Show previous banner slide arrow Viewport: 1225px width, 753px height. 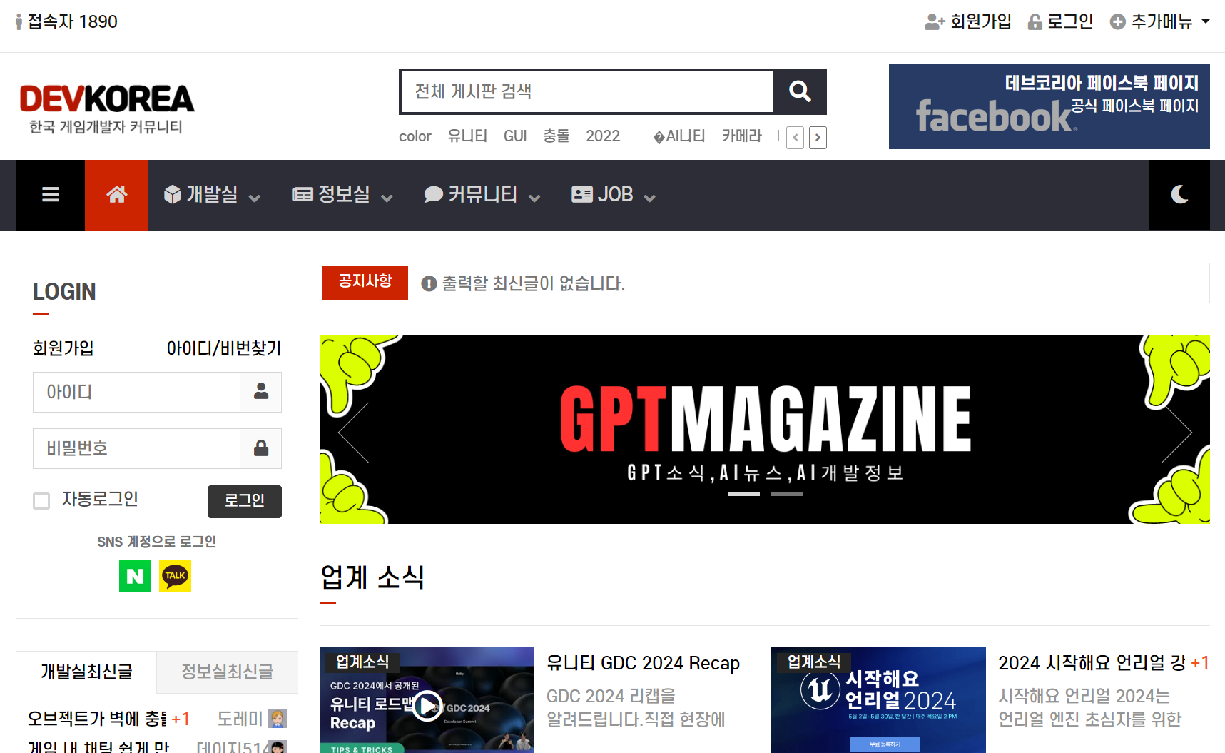(353, 433)
